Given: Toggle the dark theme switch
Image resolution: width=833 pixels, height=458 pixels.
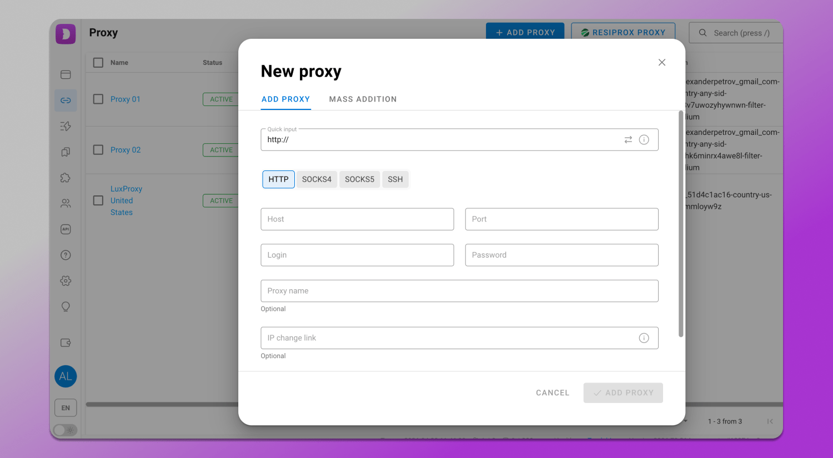Looking at the screenshot, I should click(65, 430).
